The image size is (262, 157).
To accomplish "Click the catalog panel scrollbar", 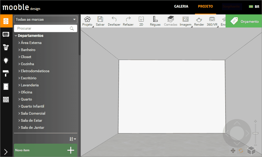I will (80, 35).
